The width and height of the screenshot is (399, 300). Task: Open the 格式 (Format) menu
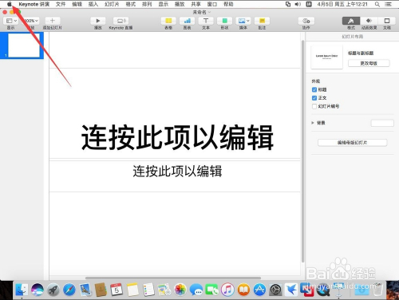point(131,4)
